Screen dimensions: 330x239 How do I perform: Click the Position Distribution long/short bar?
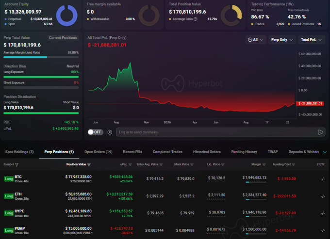(41, 113)
